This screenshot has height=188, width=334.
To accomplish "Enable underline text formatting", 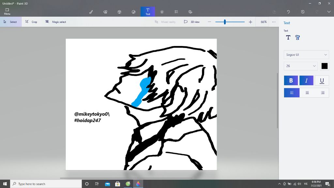I will point(322,80).
